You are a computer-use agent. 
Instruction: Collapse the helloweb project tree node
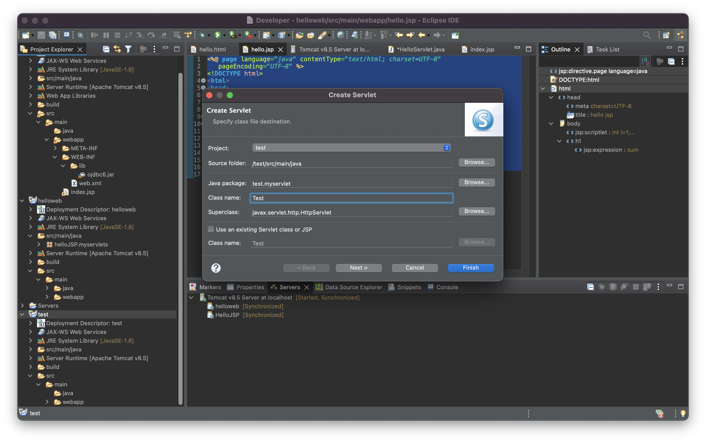(22, 201)
